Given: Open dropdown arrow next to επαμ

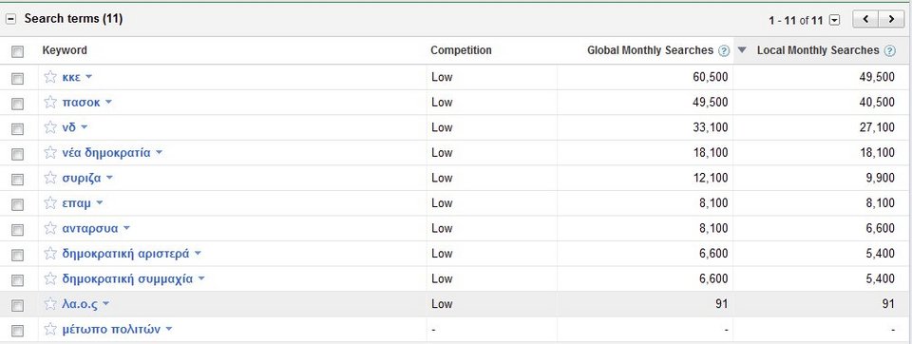Looking at the screenshot, I should click(99, 203).
